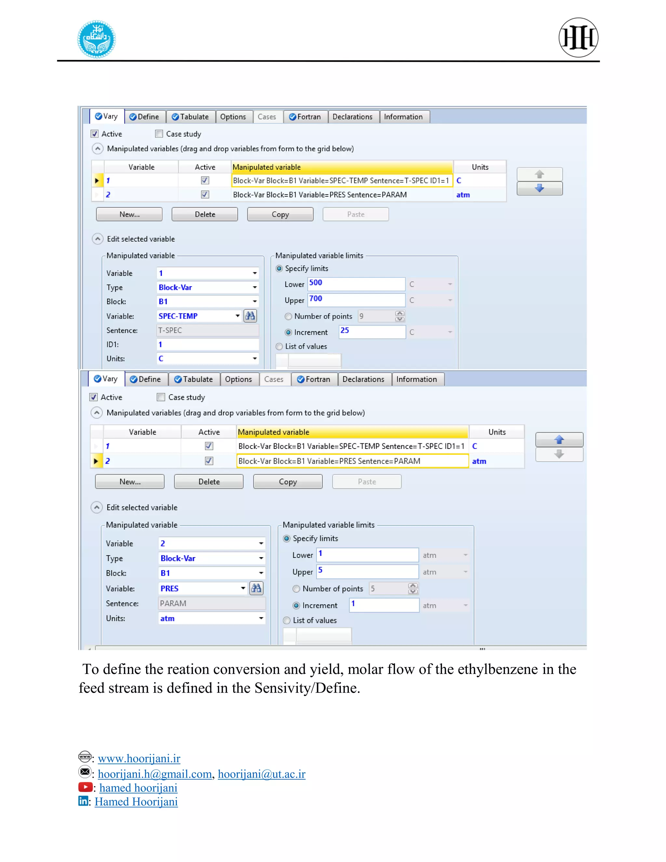Collapse Edit selected variable section in lower panel
The width and height of the screenshot is (666, 862).
click(x=97, y=507)
